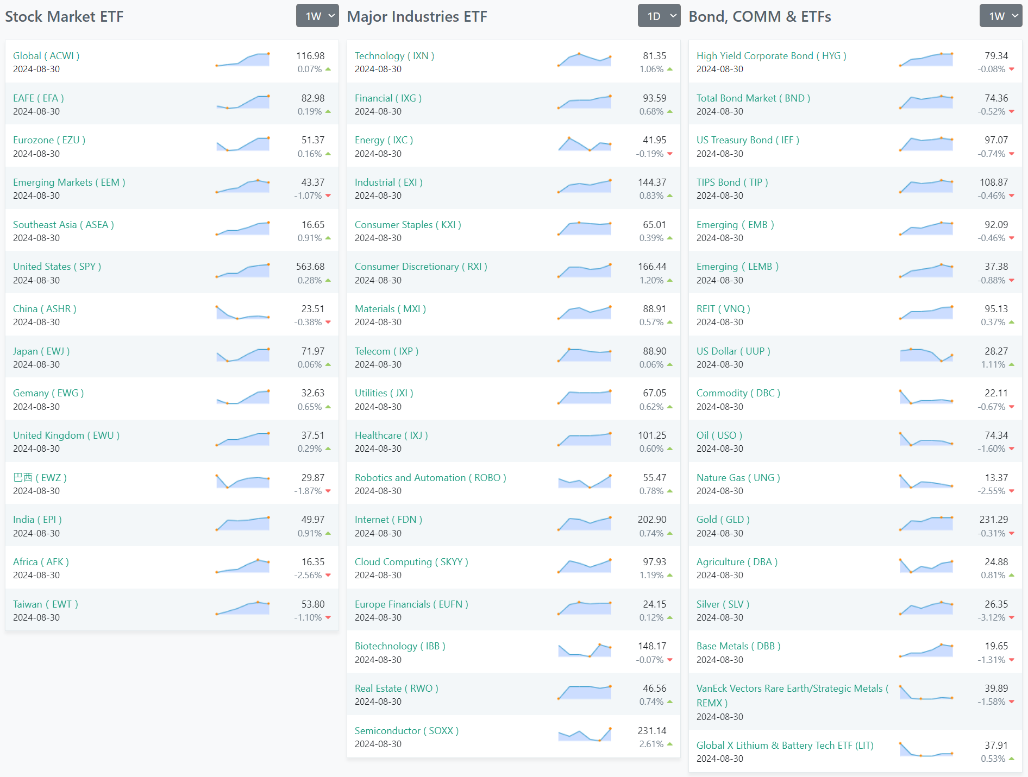Open Consumer Staples ( KXI ) link
The height and width of the screenshot is (777, 1028).
(408, 225)
